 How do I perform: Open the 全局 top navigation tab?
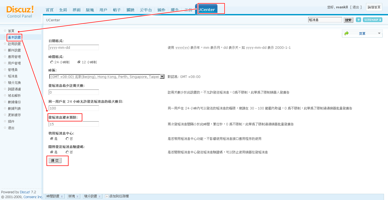click(63, 10)
